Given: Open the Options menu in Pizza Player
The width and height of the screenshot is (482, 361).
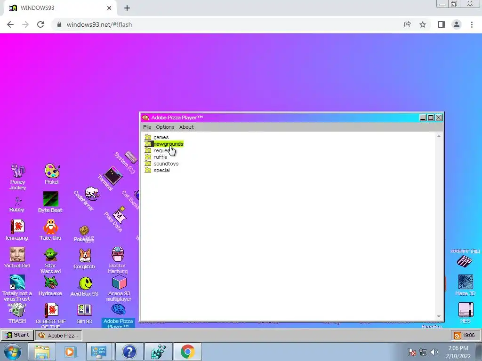Looking at the screenshot, I should coord(165,127).
